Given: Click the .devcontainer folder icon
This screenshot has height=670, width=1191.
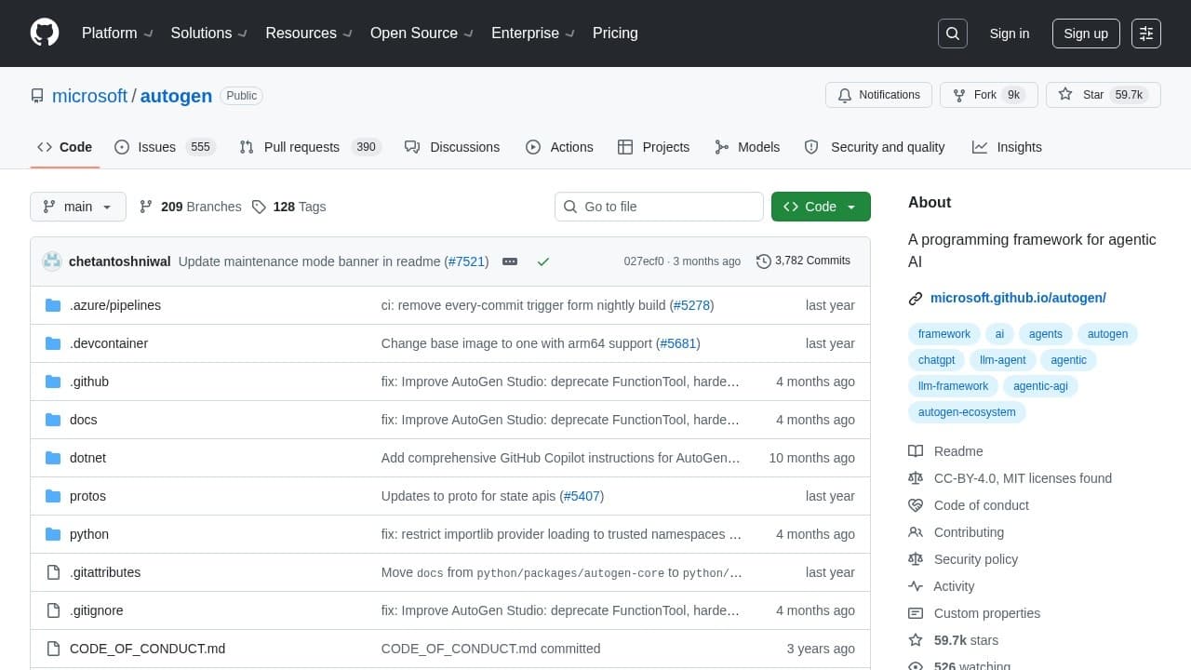Looking at the screenshot, I should pos(53,343).
